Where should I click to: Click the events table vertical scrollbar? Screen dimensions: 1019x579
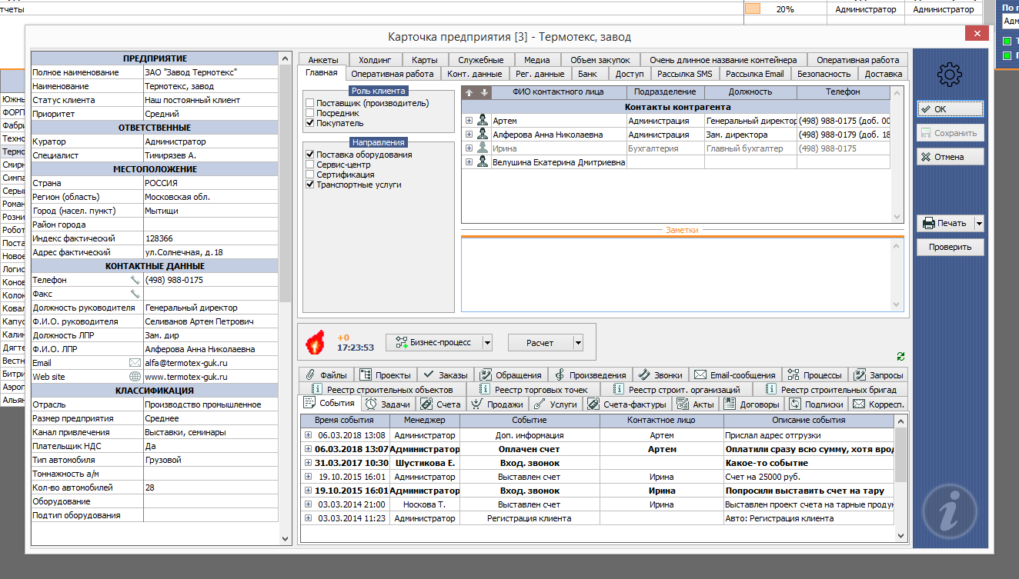click(x=901, y=477)
